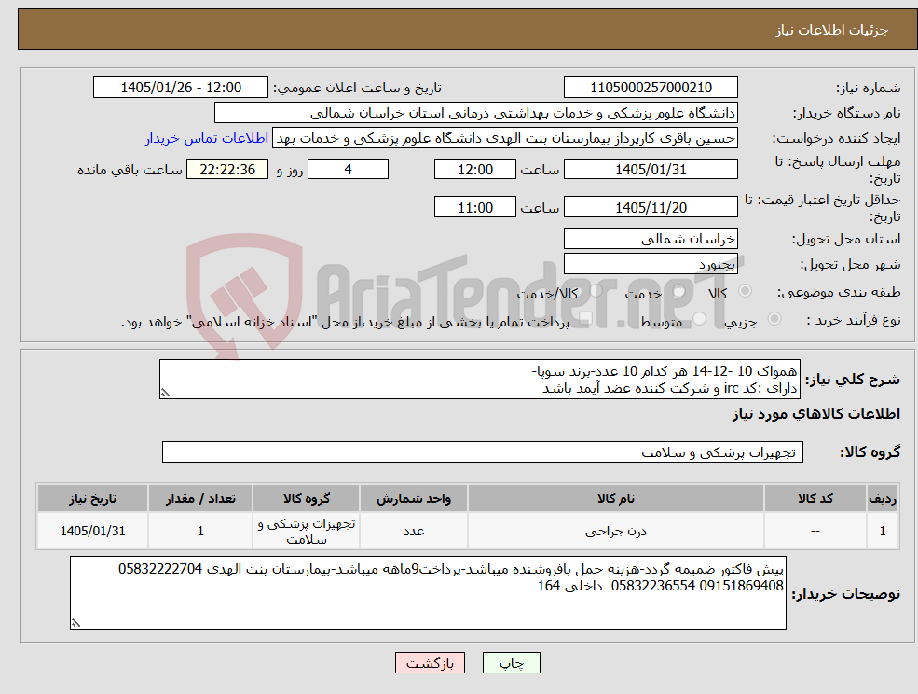Click the price validity date 1405/11/20 field
Viewport: 918px width, 694px height.
[x=651, y=207]
